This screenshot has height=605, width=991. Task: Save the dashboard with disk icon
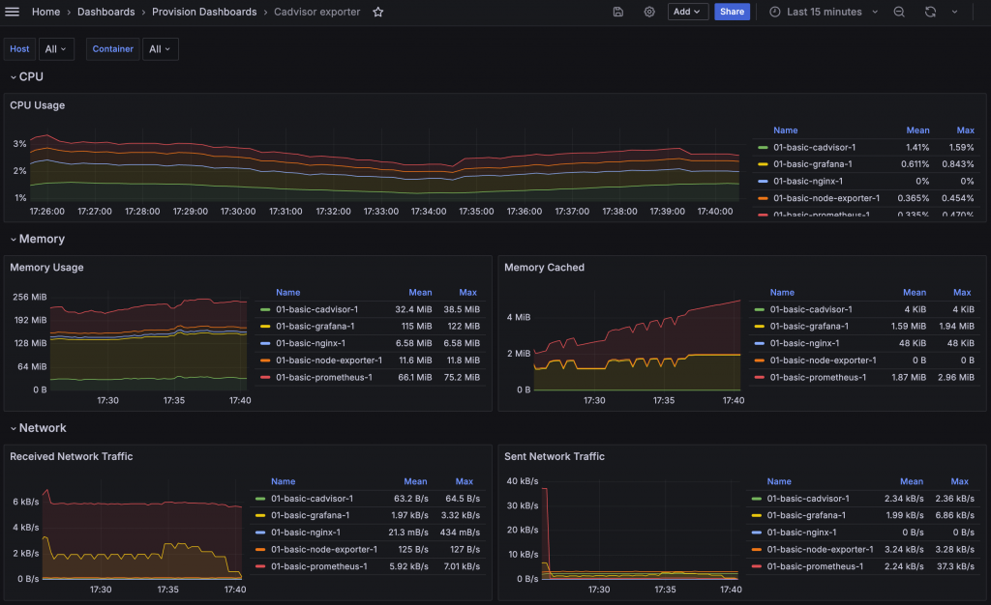[618, 12]
